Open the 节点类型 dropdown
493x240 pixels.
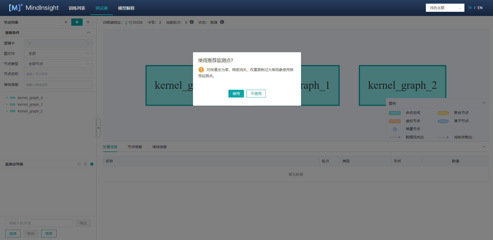pos(58,64)
